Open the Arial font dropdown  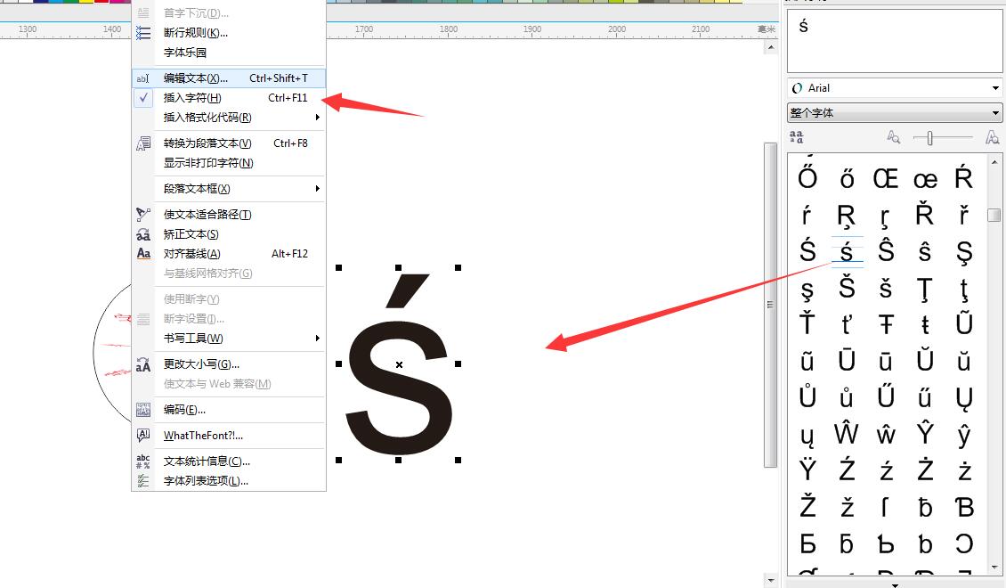click(895, 88)
